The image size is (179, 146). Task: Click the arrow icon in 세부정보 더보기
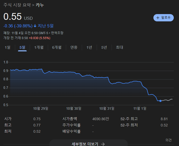tap(103, 144)
